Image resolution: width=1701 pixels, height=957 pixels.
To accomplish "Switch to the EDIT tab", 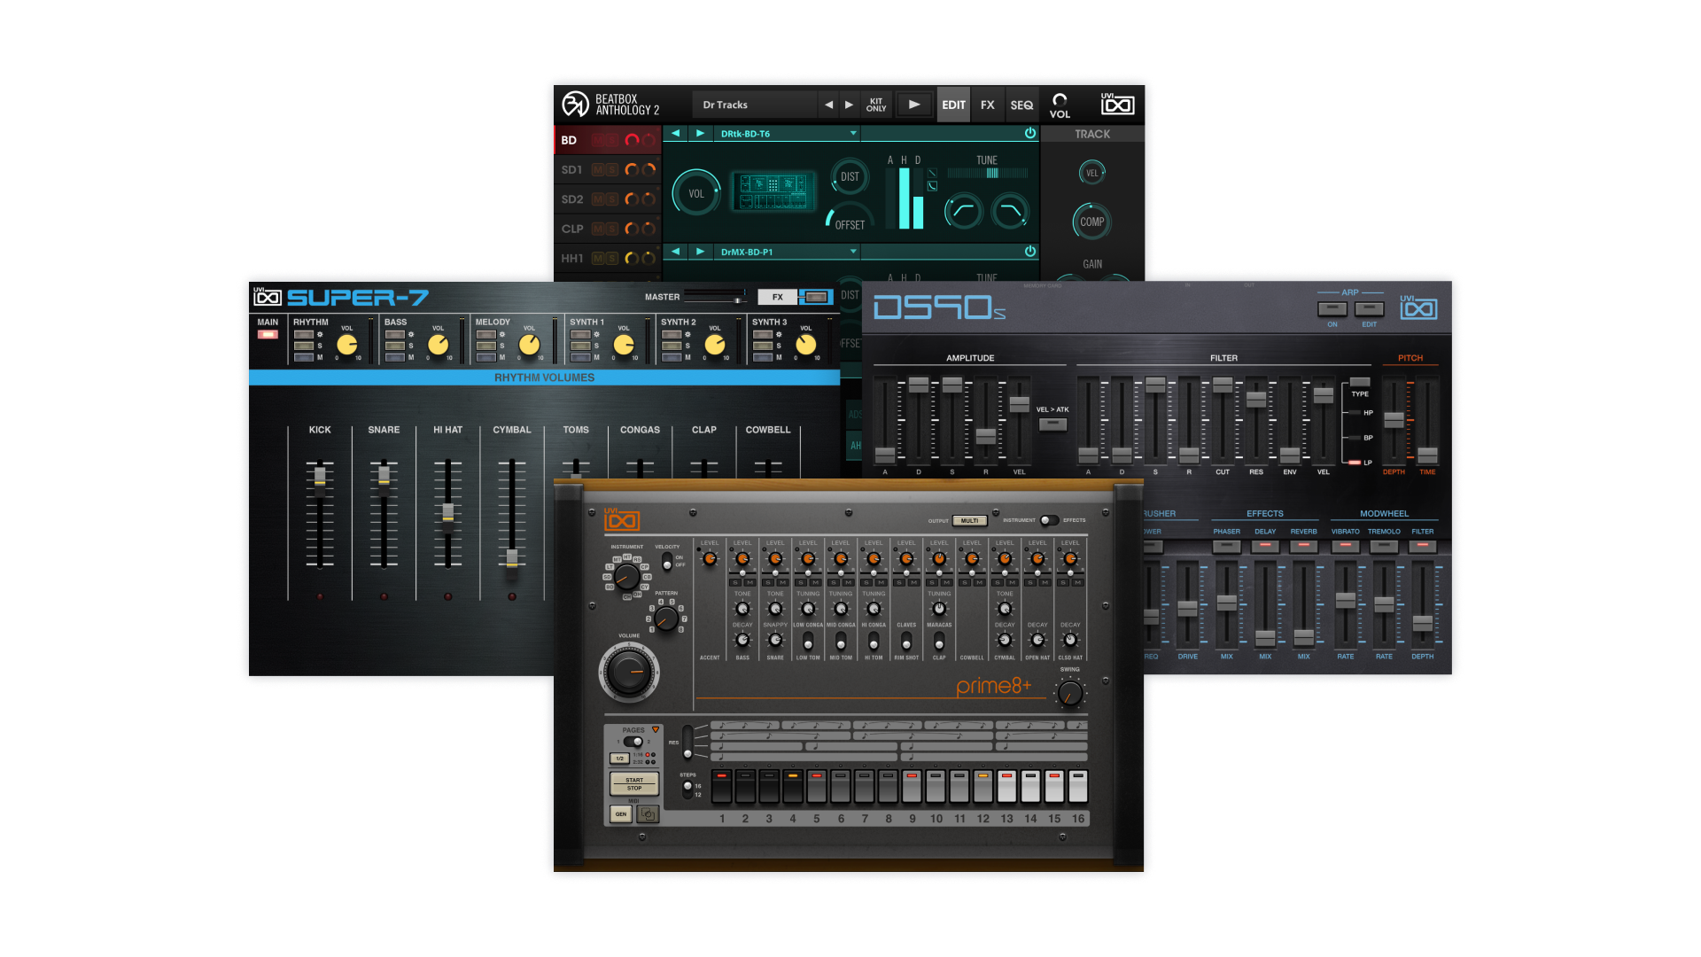I will (953, 105).
